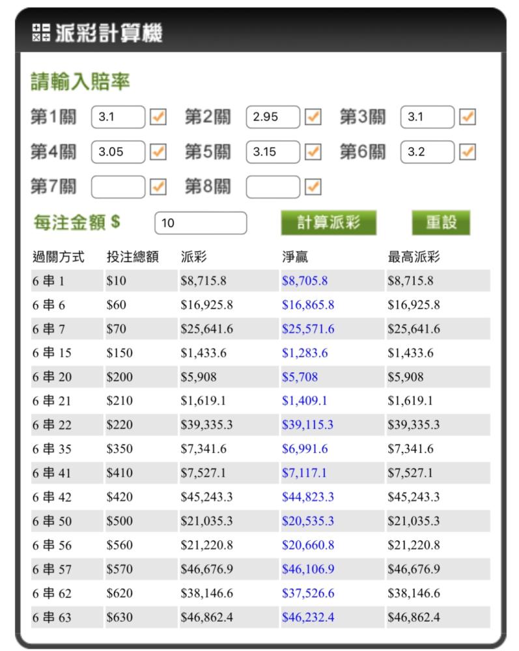519x651 pixels.
Task: Click net win value $44,823.3
Action: point(307,497)
